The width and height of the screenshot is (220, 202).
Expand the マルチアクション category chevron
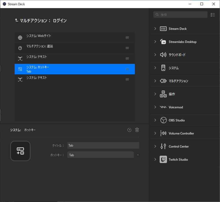point(155,81)
